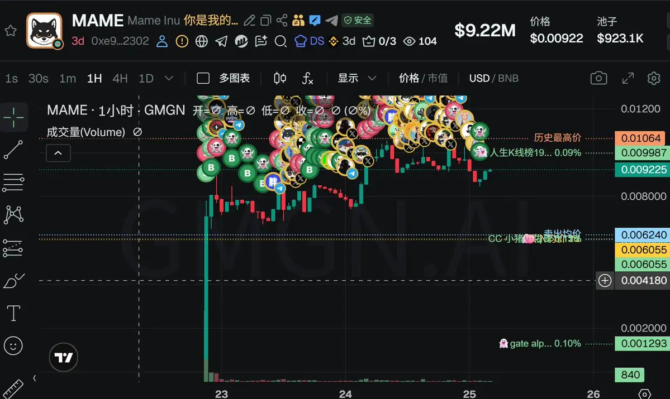Visit the token website globe icon
670x399 pixels.
pos(201,41)
